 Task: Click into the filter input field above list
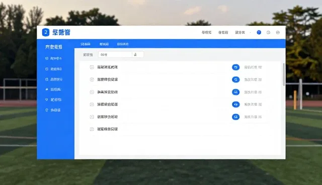pyautogui.click(x=115, y=55)
